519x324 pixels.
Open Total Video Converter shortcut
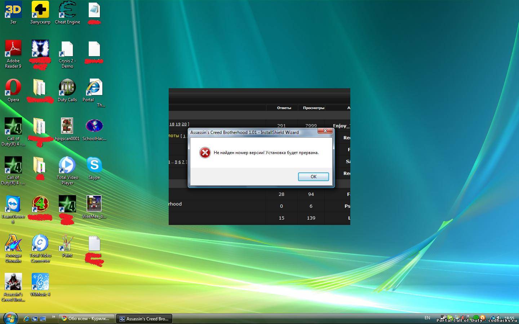point(40,248)
